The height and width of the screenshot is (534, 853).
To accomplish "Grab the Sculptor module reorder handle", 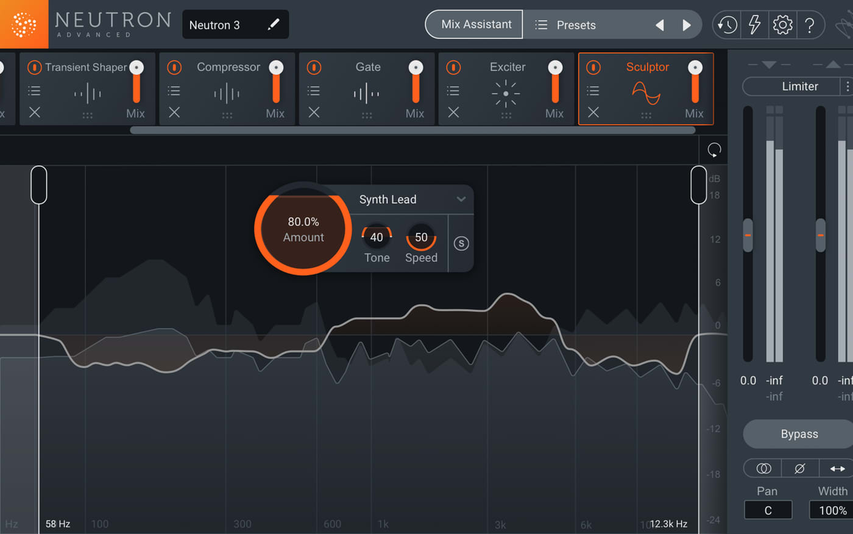I will pyautogui.click(x=646, y=115).
